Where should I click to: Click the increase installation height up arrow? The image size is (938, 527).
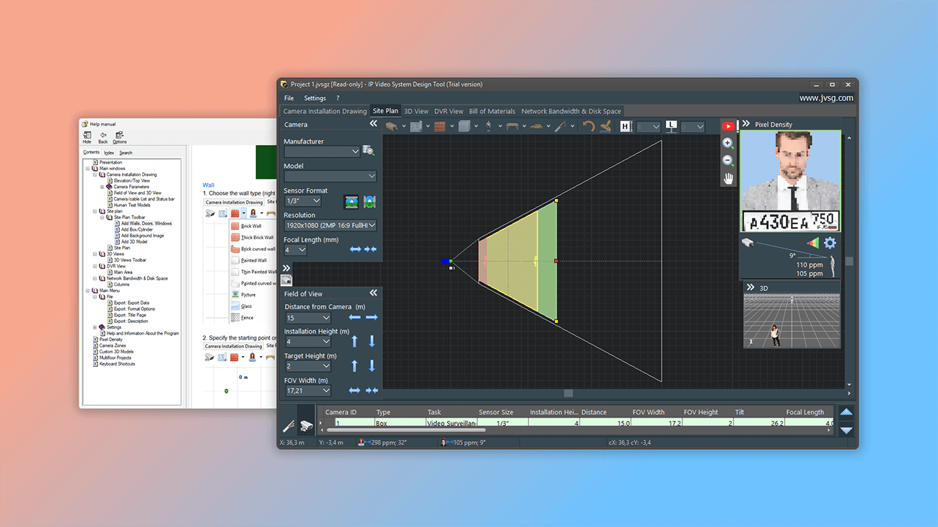(x=354, y=342)
